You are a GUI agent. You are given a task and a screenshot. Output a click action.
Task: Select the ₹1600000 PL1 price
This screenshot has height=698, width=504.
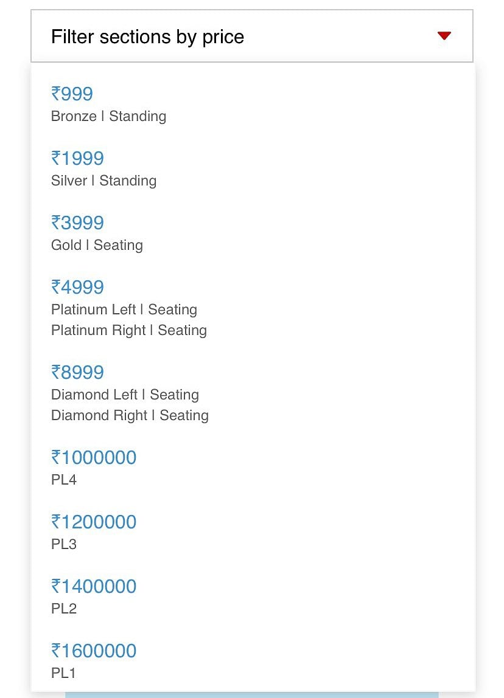pos(94,651)
